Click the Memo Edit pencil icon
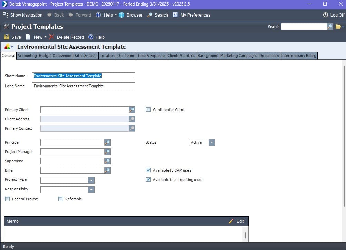 [x=231, y=221]
